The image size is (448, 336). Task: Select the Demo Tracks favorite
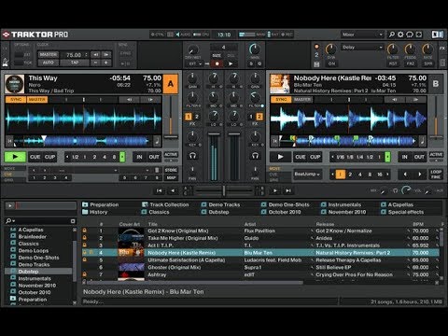220,204
